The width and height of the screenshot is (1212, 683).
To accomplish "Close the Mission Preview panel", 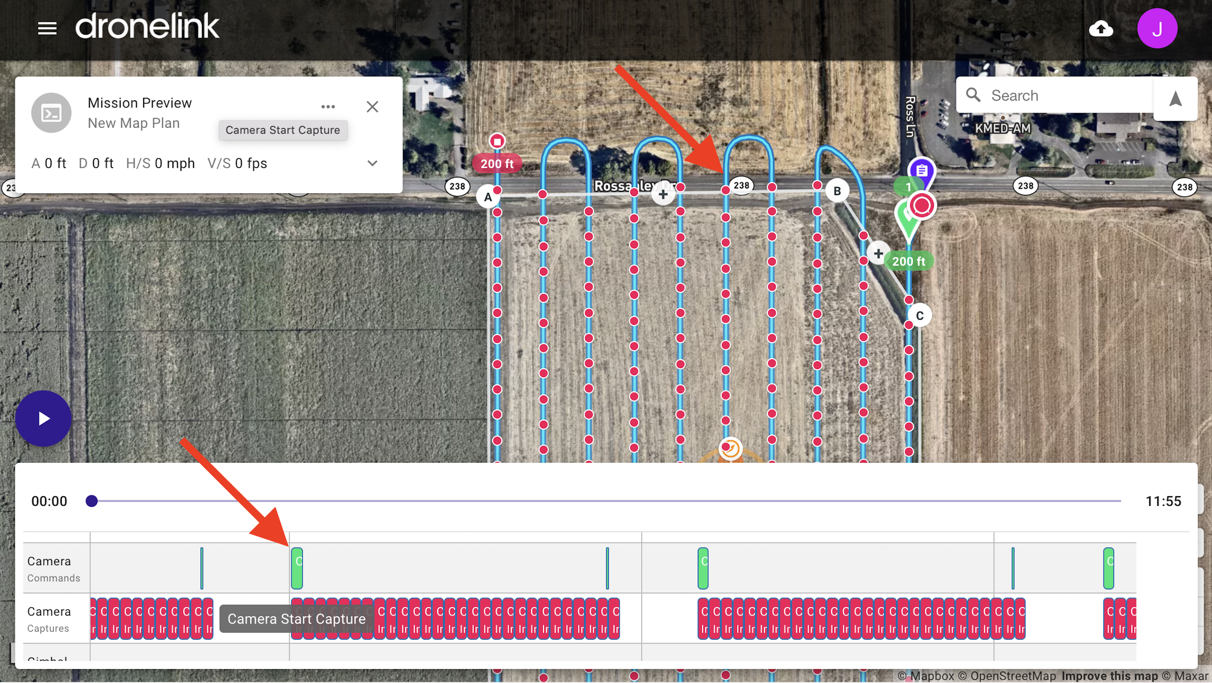I will tap(373, 107).
